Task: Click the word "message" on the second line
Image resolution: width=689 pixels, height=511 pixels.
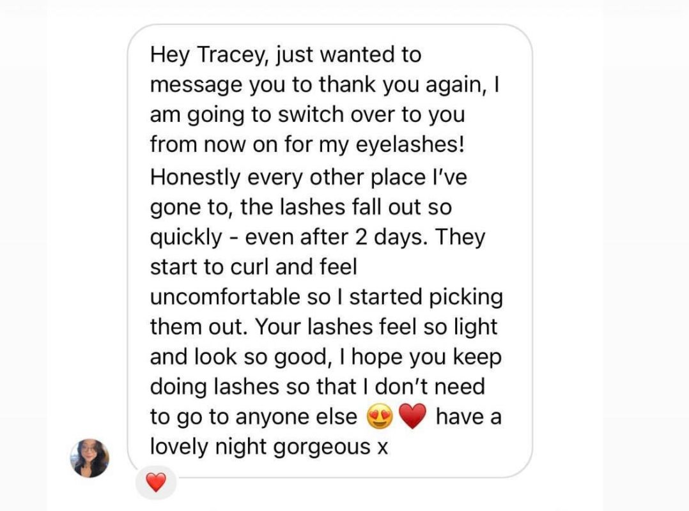Action: 188,86
